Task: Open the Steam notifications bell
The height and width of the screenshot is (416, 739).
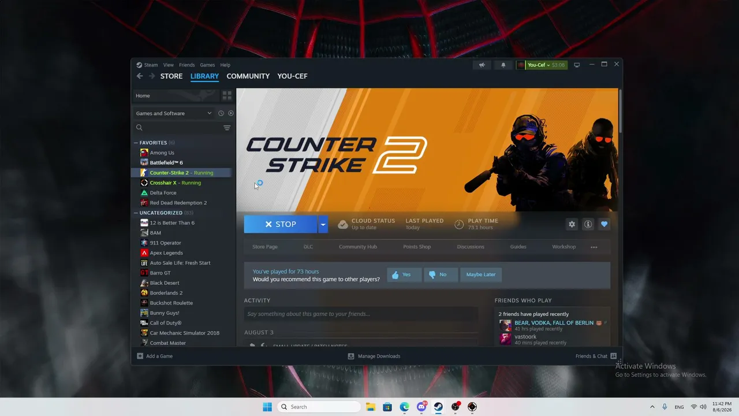Action: tap(503, 65)
